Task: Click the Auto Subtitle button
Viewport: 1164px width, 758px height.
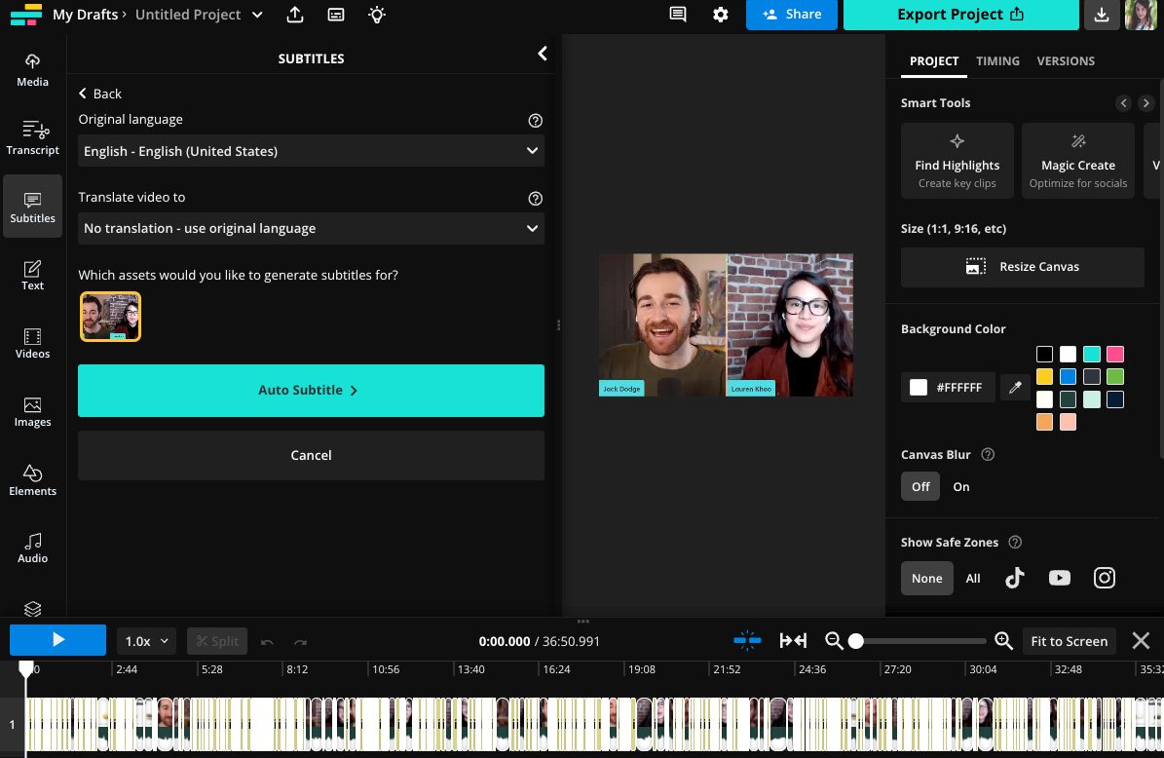Action: coord(311,390)
